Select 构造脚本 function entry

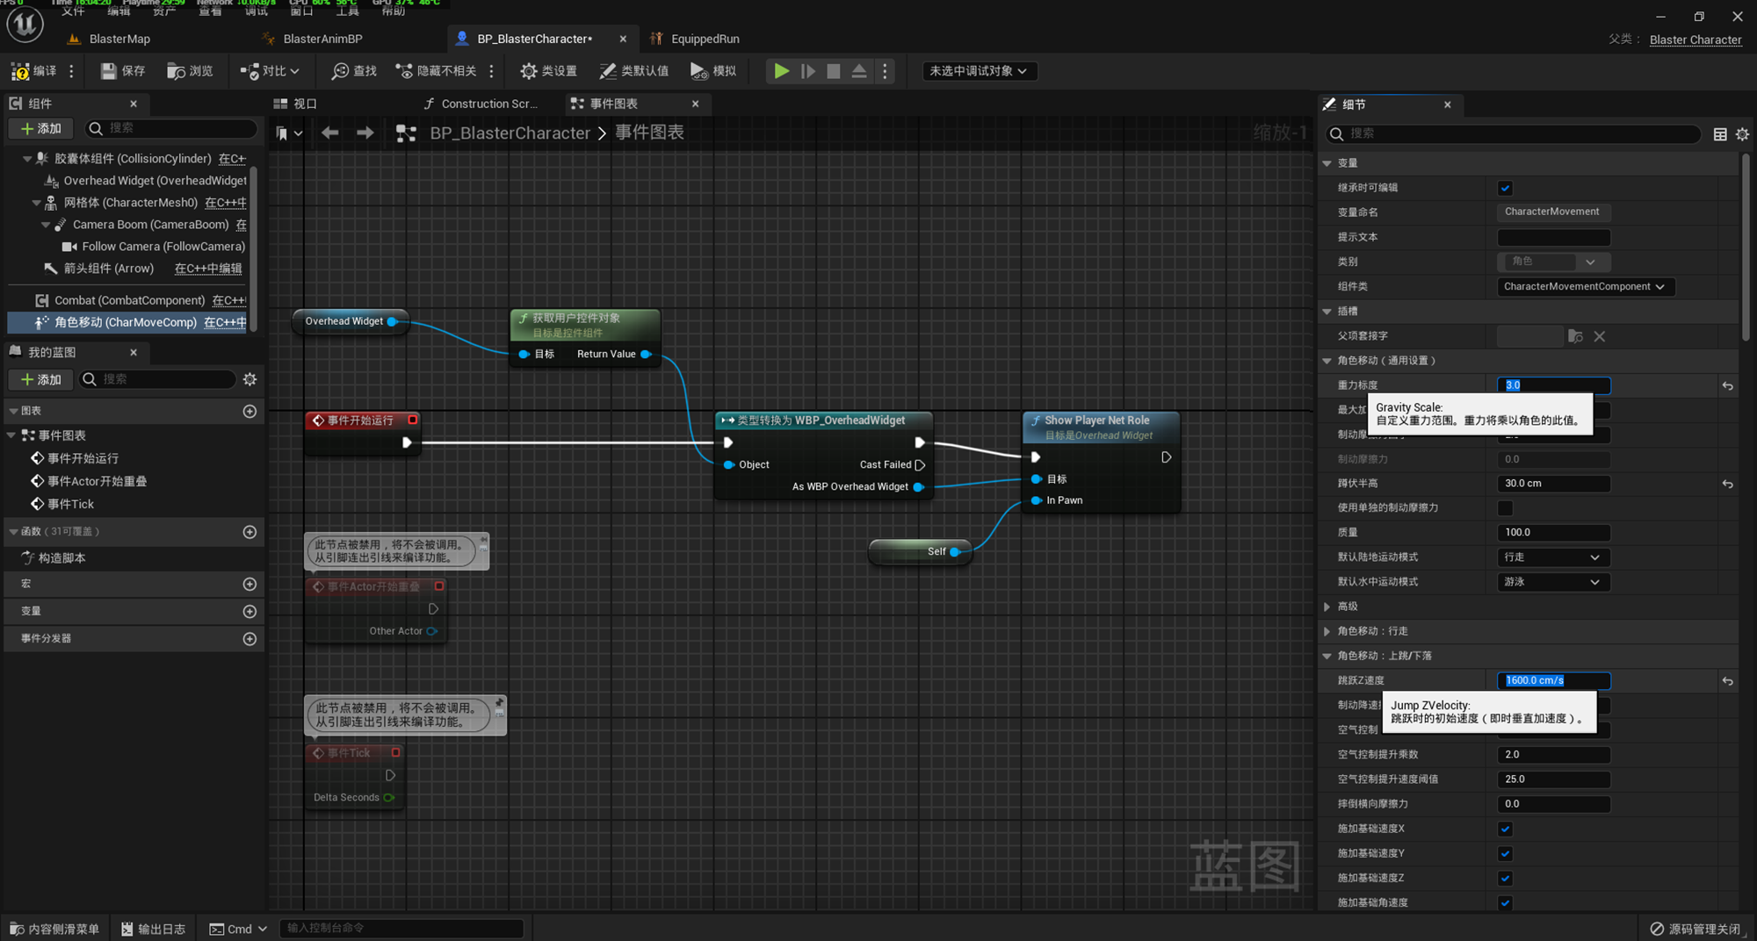tap(61, 558)
